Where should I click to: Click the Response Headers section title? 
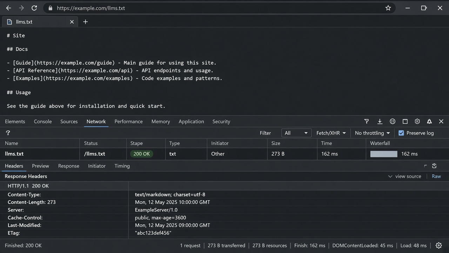26,176
